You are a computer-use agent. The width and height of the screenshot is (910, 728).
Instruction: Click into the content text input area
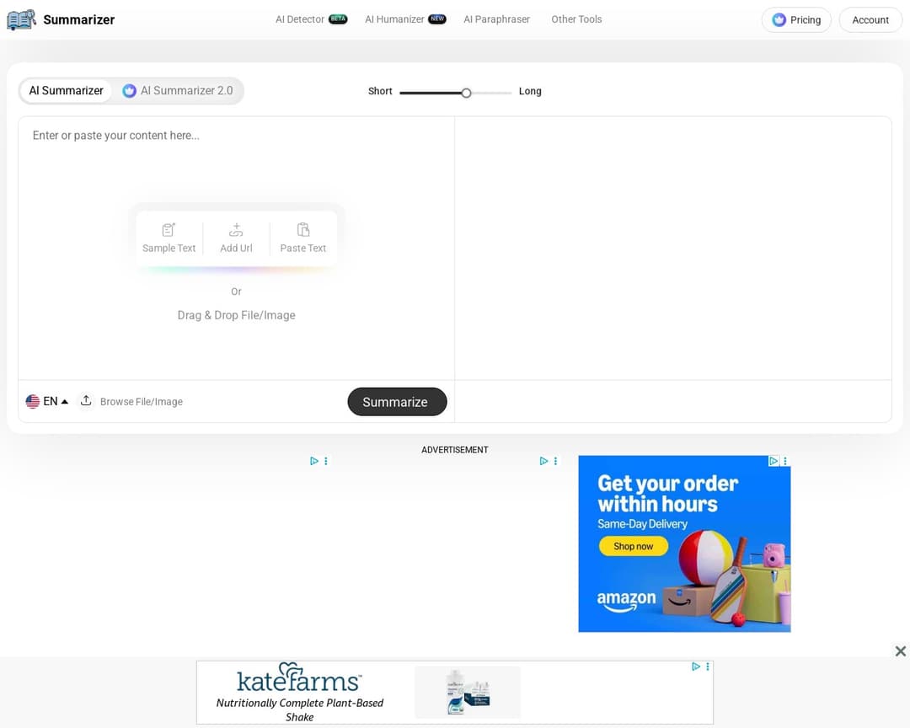236,169
